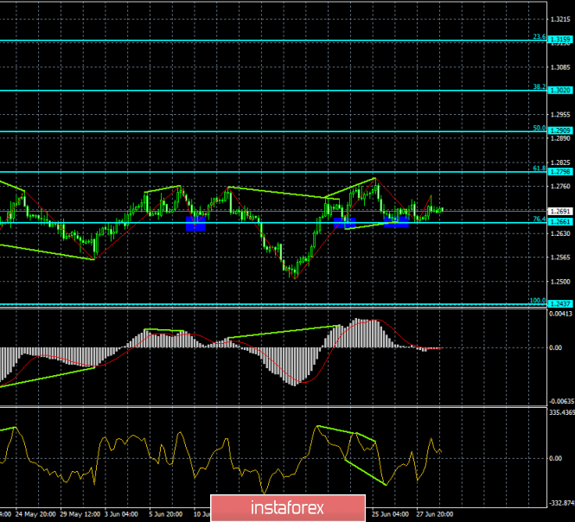Click the 1.3020 price level tag
The width and height of the screenshot is (575, 522).
pos(562,90)
